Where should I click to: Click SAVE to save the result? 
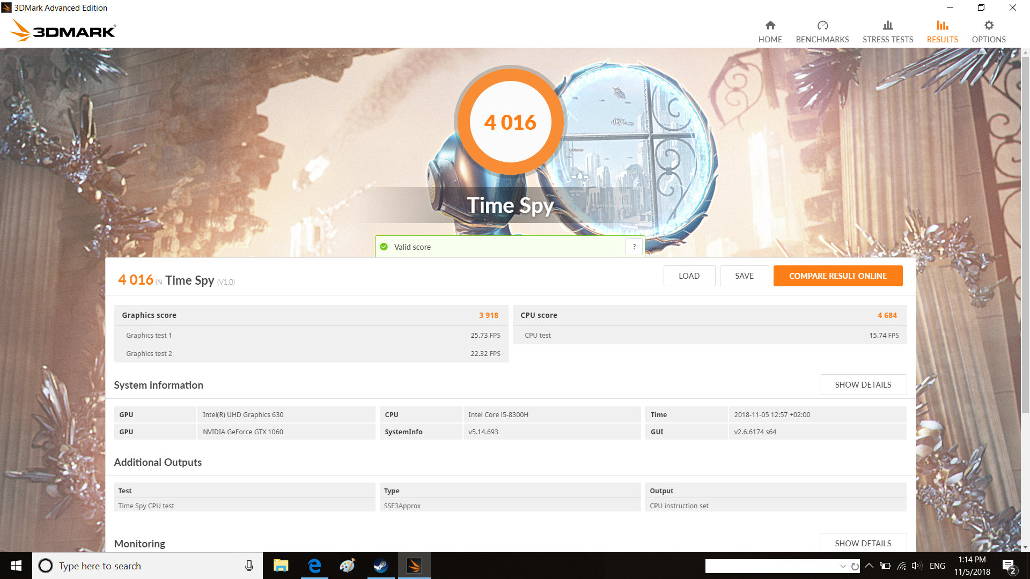pos(744,276)
